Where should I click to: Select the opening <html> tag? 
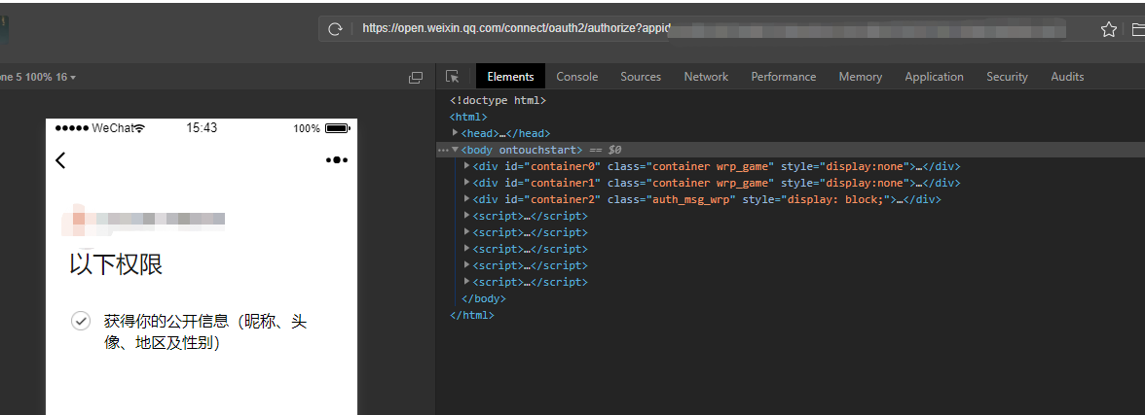point(468,117)
